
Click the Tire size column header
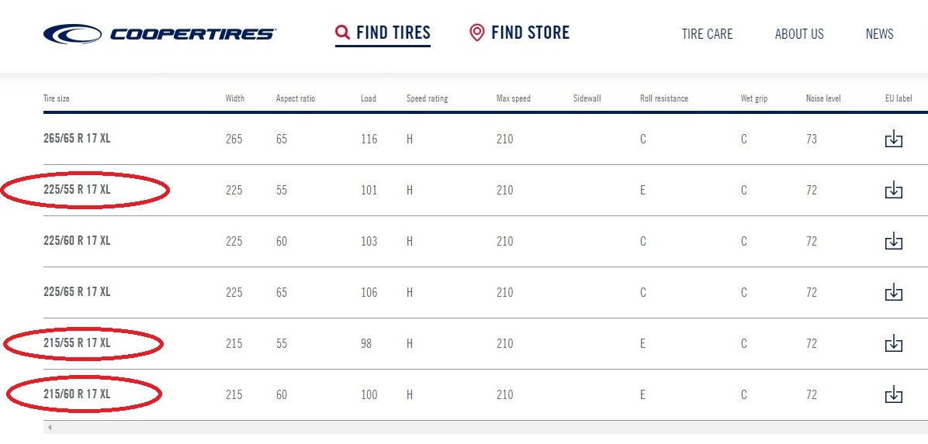(x=56, y=98)
